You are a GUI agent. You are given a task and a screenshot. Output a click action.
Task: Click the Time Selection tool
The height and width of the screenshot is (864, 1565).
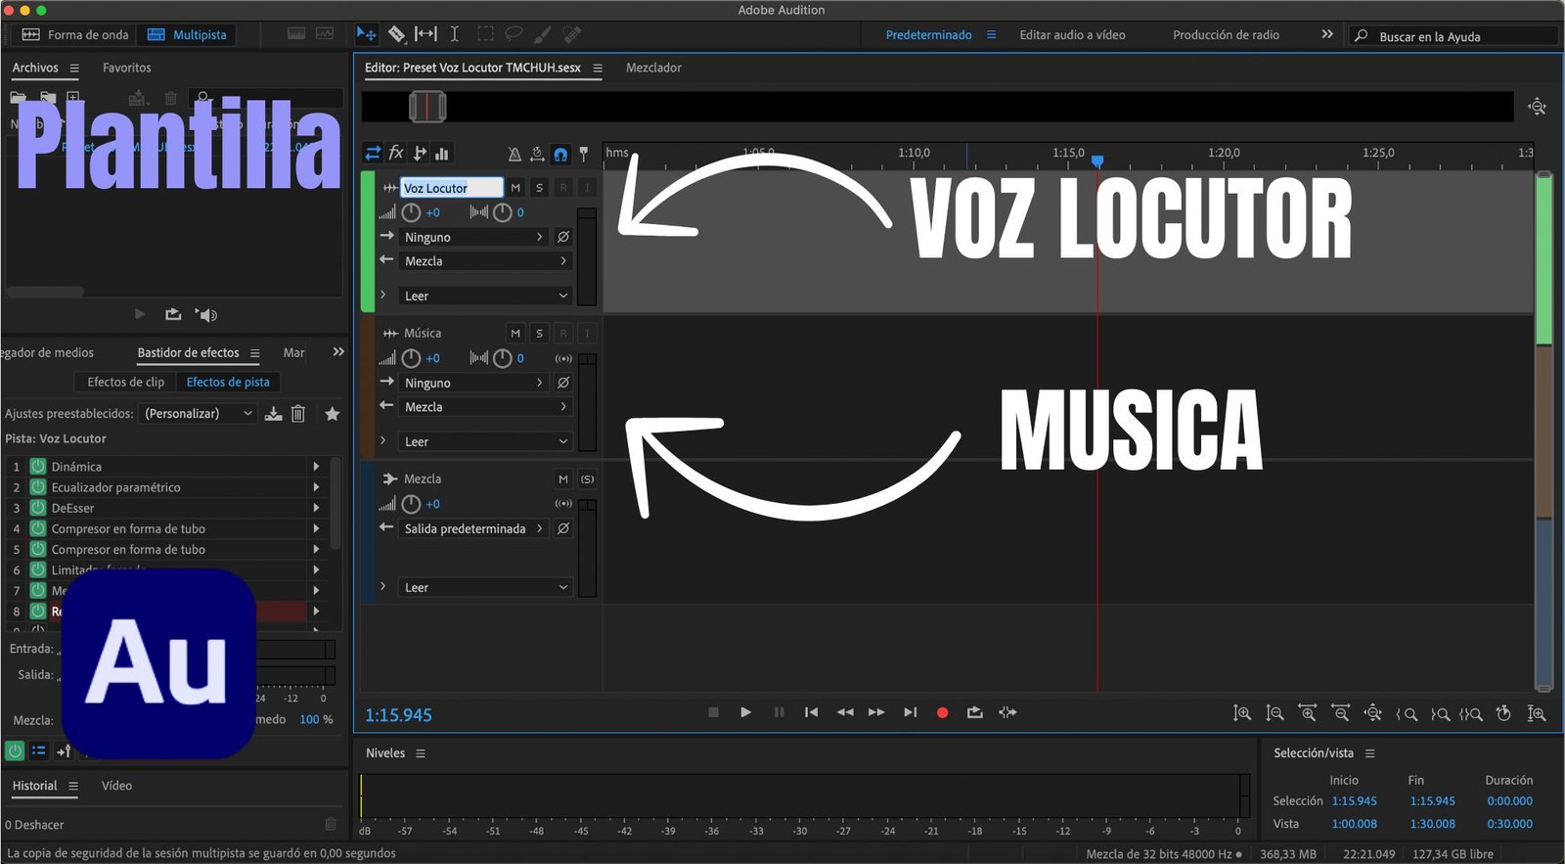454,34
